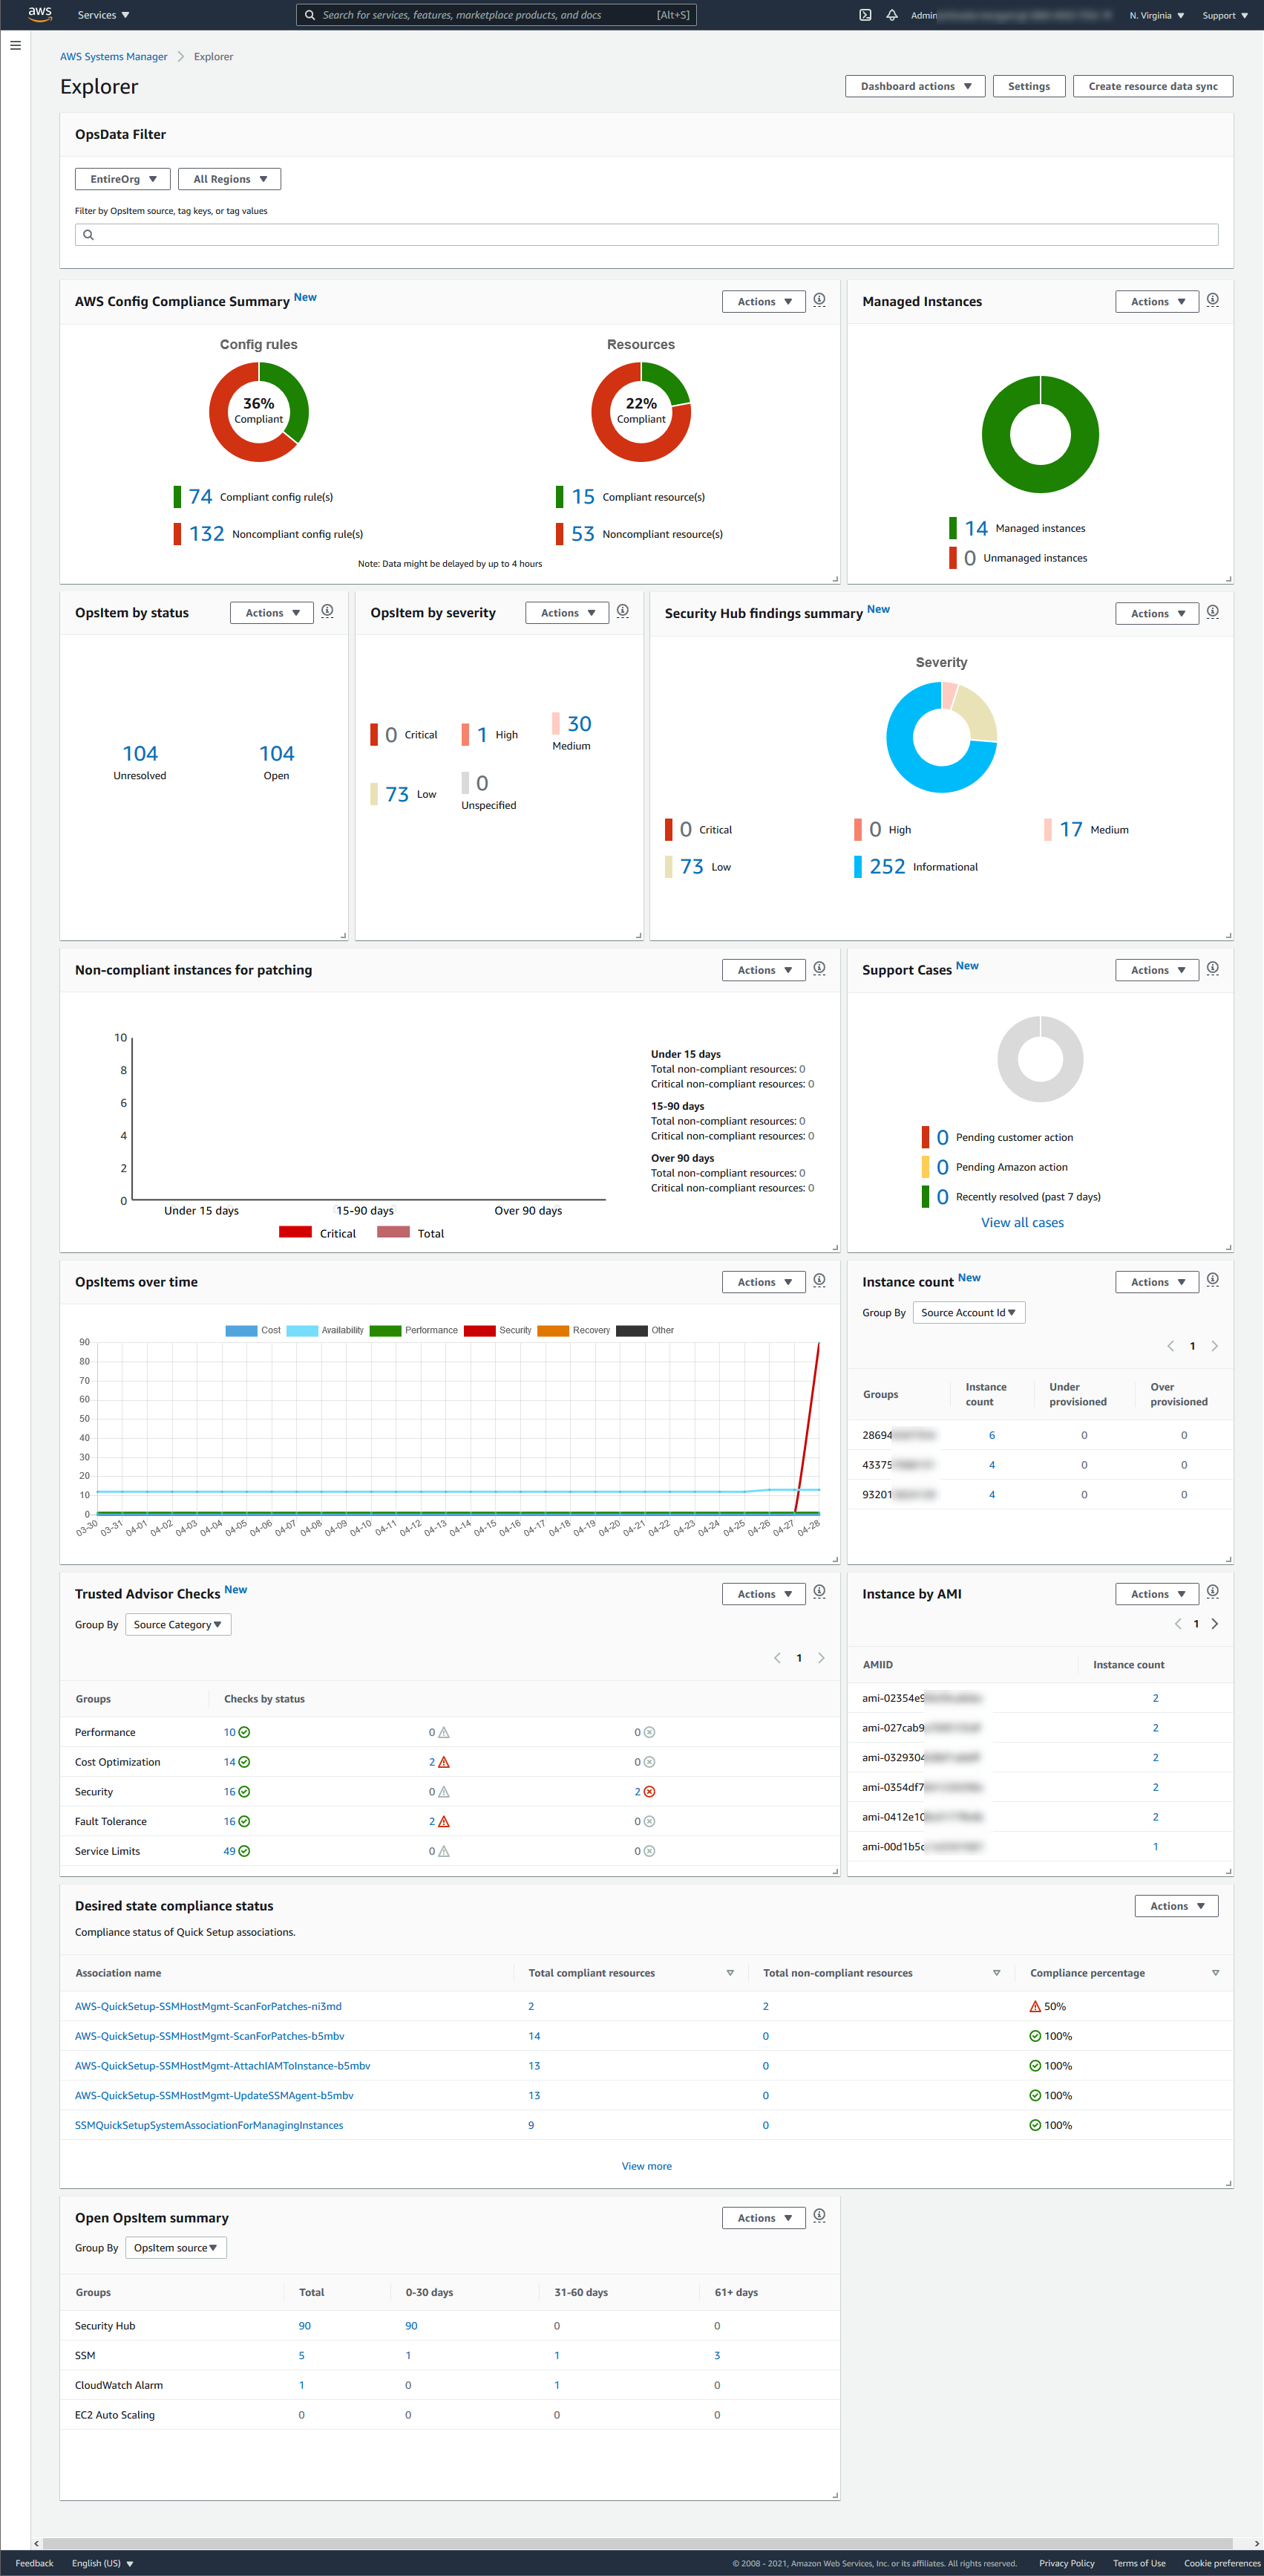Click View more under compliance status
This screenshot has height=2576, width=1264.
tap(646, 2166)
